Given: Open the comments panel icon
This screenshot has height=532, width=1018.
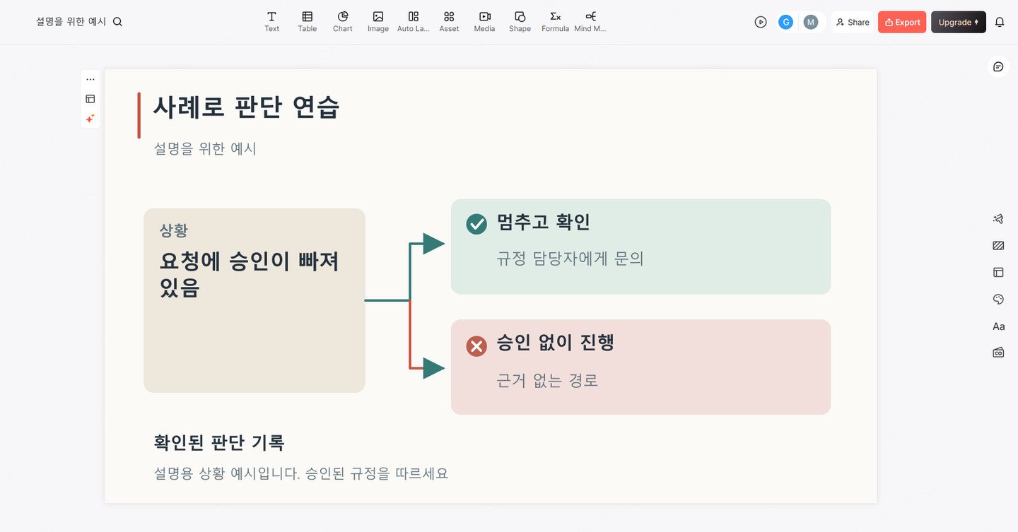Looking at the screenshot, I should [998, 66].
